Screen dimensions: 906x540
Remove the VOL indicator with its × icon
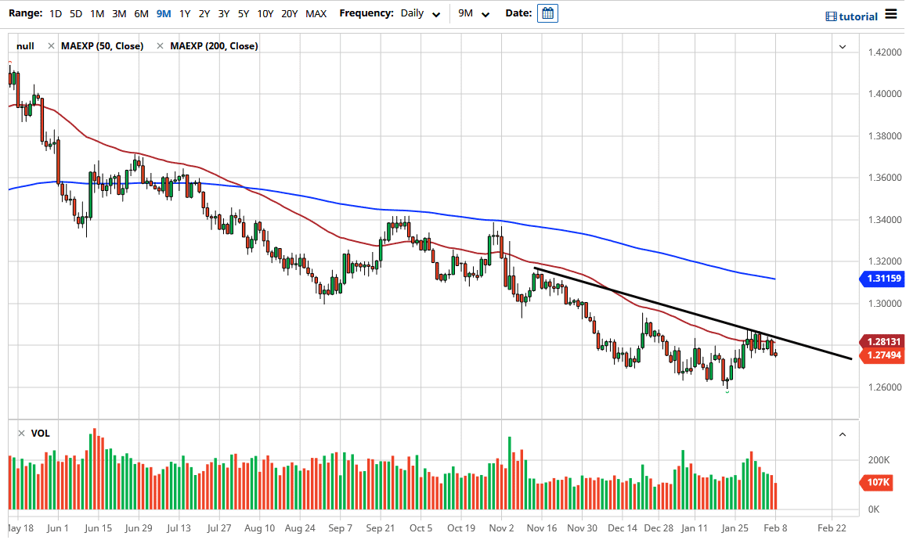tap(21, 433)
